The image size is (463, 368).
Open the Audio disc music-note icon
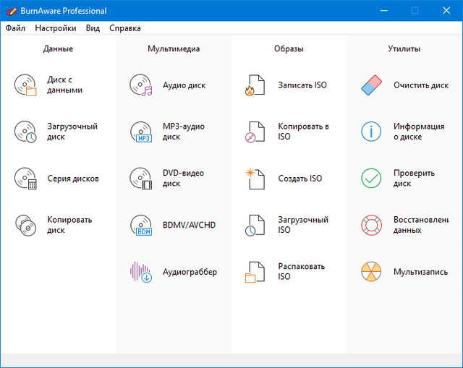(x=141, y=85)
